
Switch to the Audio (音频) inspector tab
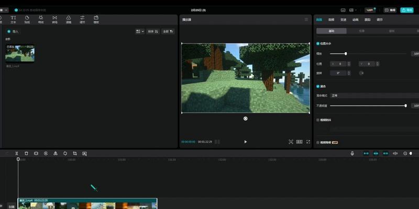[331, 20]
